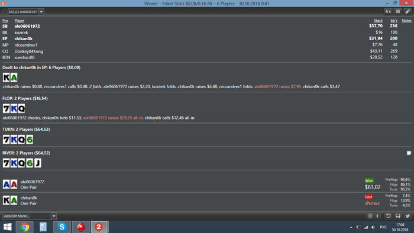Click the green 6 card on the turn row

tap(30, 140)
